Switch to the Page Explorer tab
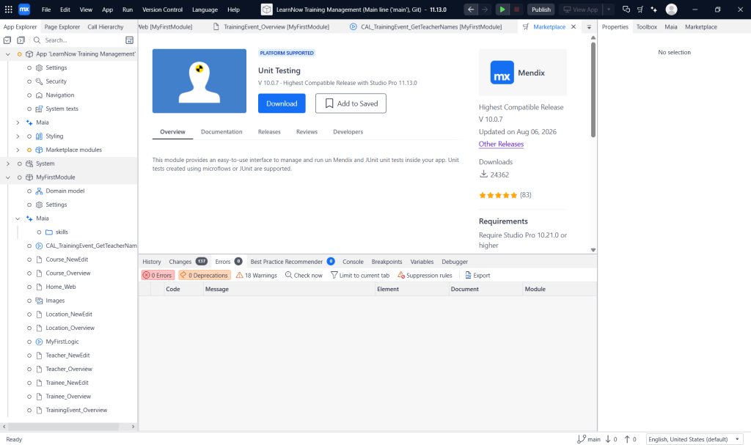 (x=62, y=27)
